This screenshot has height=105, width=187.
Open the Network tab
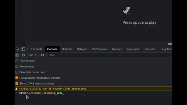tap(82, 49)
